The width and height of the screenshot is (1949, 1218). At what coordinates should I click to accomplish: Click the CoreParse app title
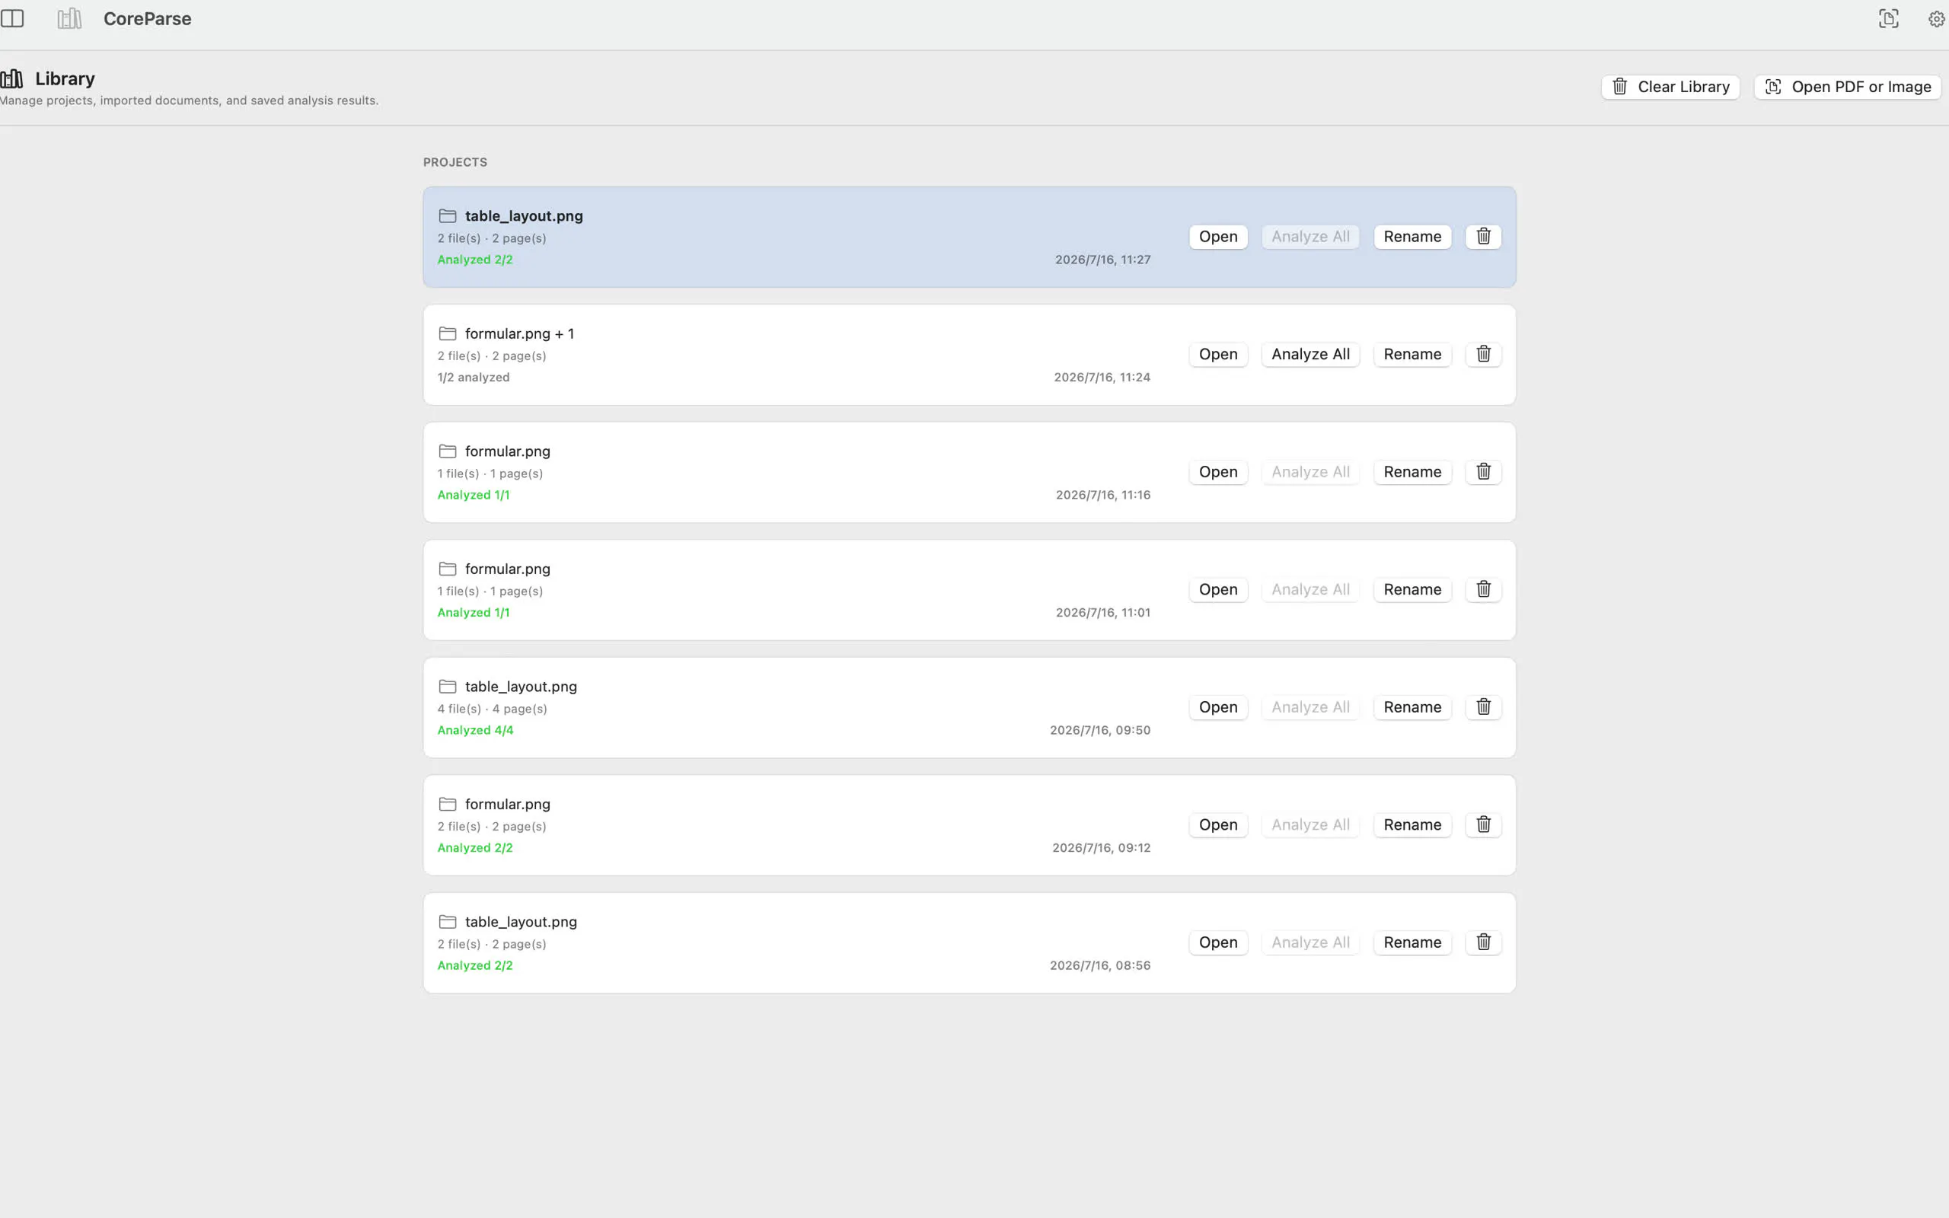click(148, 18)
